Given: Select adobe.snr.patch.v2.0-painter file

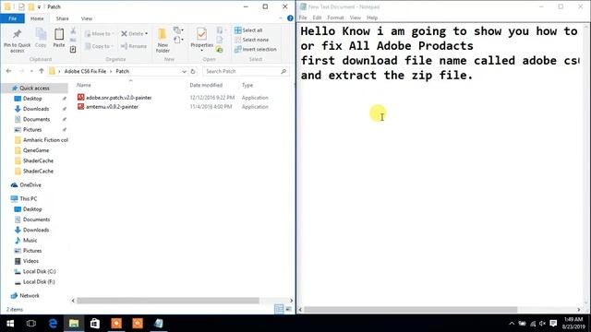Looking at the screenshot, I should pos(115,98).
